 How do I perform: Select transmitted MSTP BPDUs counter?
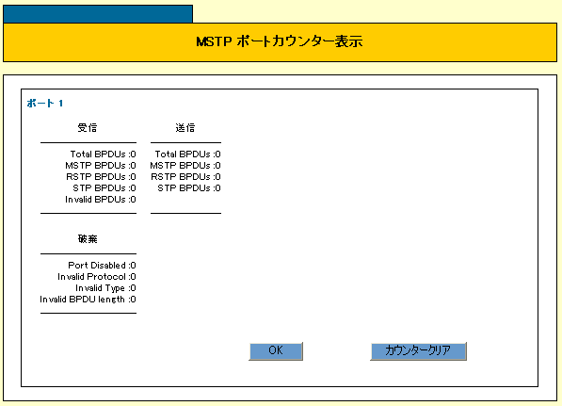click(185, 166)
